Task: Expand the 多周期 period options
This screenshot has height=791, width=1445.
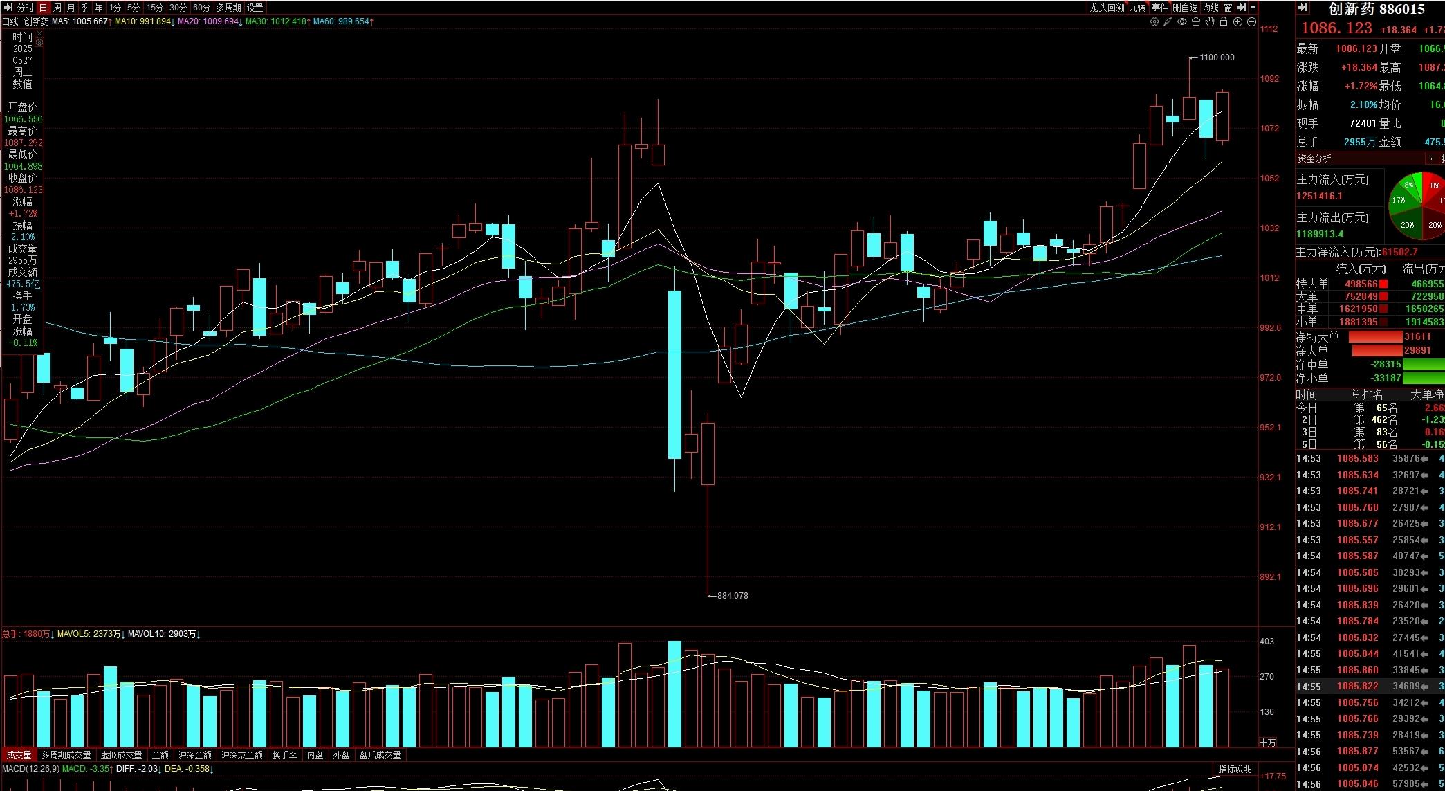Action: [x=229, y=8]
